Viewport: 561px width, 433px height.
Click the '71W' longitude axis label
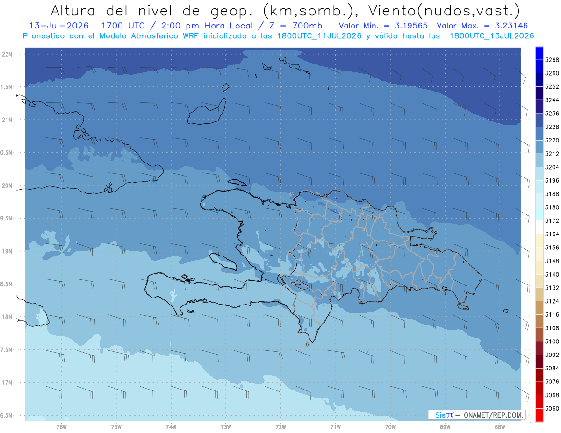pos(335,427)
